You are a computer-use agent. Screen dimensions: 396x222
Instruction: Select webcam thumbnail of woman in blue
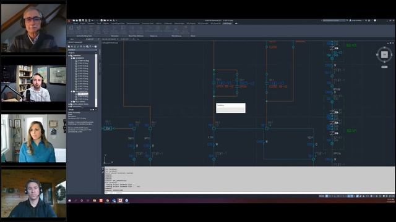[x=33, y=138]
